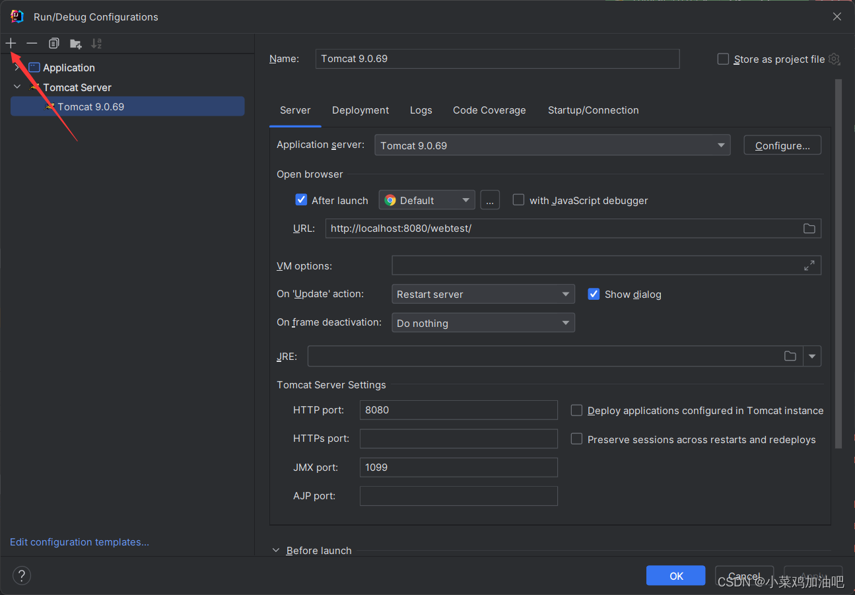Click the HTTP port field with 8080
Viewport: 855px width, 595px height.
click(x=458, y=410)
